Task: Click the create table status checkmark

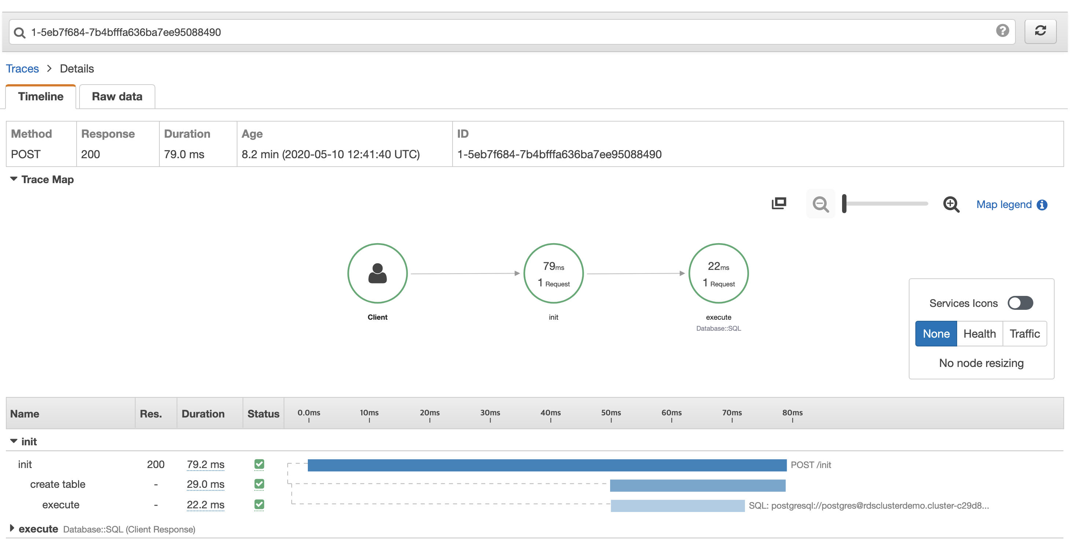Action: pos(259,484)
